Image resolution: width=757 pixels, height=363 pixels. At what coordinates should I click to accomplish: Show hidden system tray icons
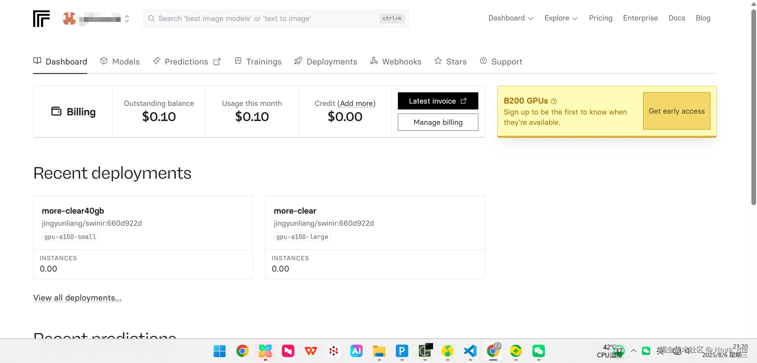tap(633, 351)
